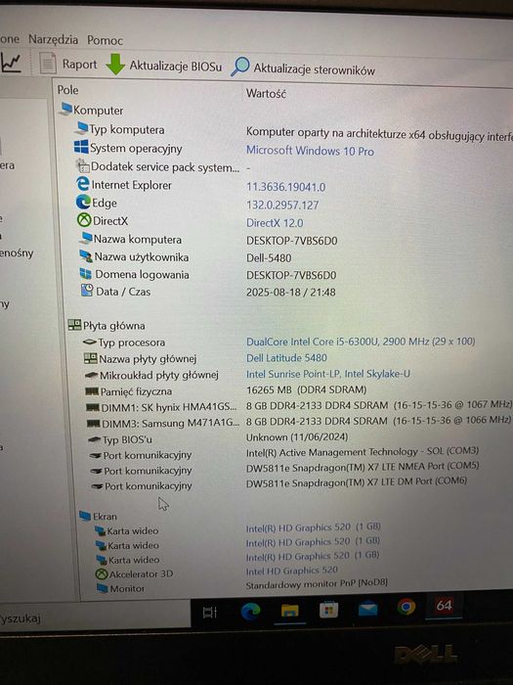Screen dimensions: 513x685
Task: Click the graph chart toolbar icon
Action: (12, 64)
